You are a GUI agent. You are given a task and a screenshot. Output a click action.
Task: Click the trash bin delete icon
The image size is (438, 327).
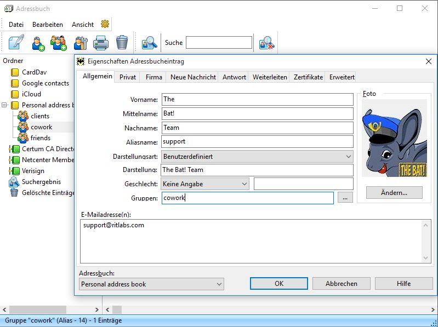coord(122,42)
